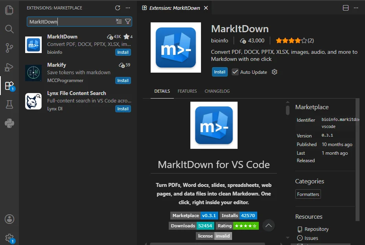Image resolution: width=365 pixels, height=245 pixels.
Task: Click the bioinfo publisher link in header
Action: click(x=219, y=40)
